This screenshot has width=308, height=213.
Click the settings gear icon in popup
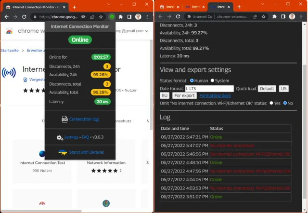[x=60, y=137]
